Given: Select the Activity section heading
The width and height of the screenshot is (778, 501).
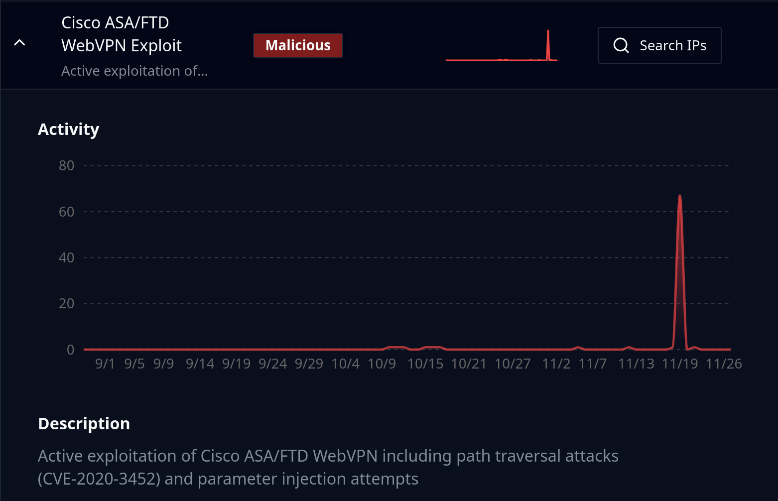Looking at the screenshot, I should pyautogui.click(x=68, y=129).
